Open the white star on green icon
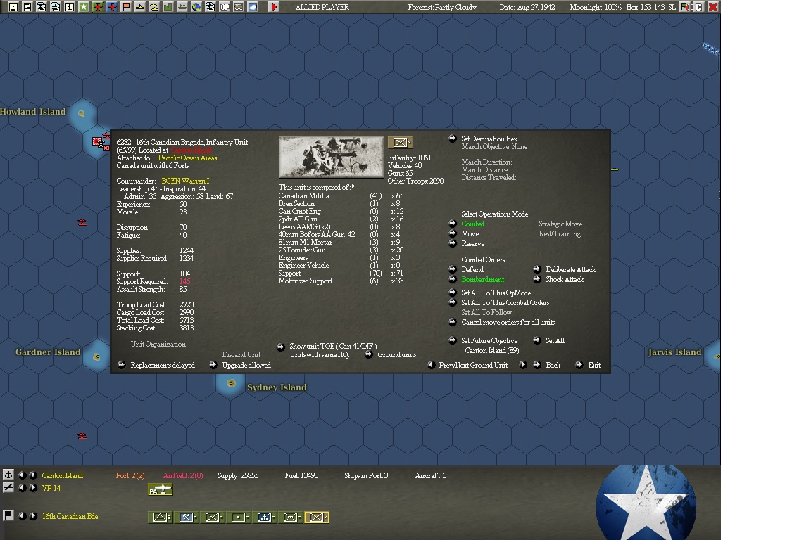Screen dimensions: 811x540 coord(83,7)
